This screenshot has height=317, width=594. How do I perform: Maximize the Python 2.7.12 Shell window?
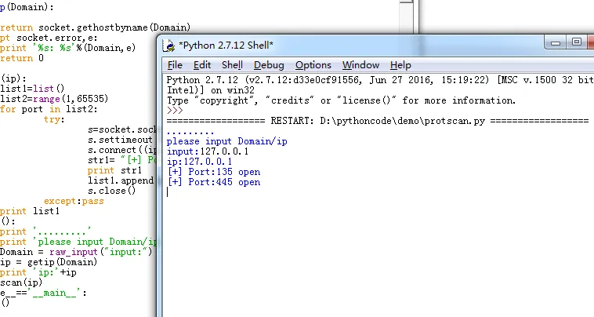point(577,42)
